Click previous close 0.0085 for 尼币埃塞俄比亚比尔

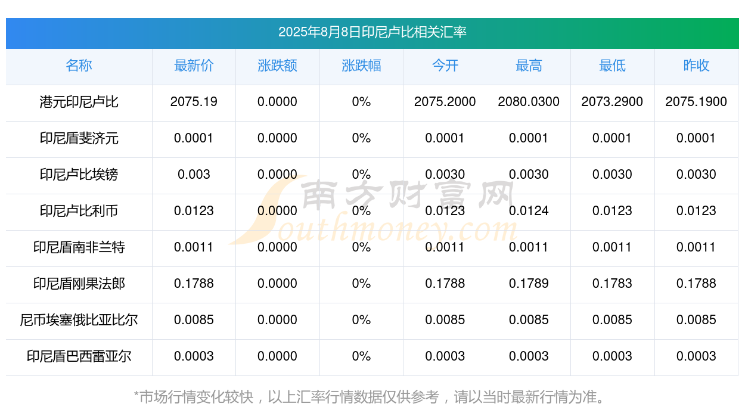pos(696,320)
